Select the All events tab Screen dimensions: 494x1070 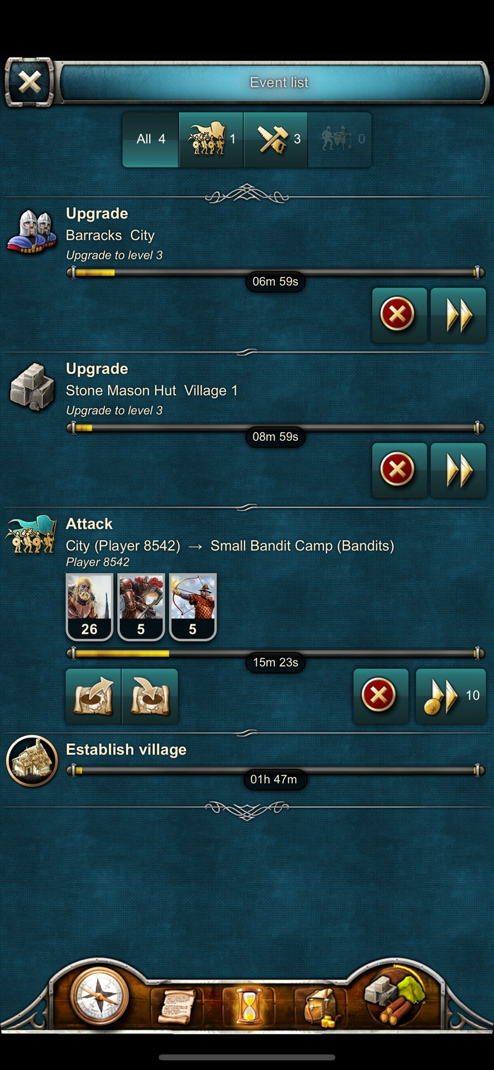150,140
